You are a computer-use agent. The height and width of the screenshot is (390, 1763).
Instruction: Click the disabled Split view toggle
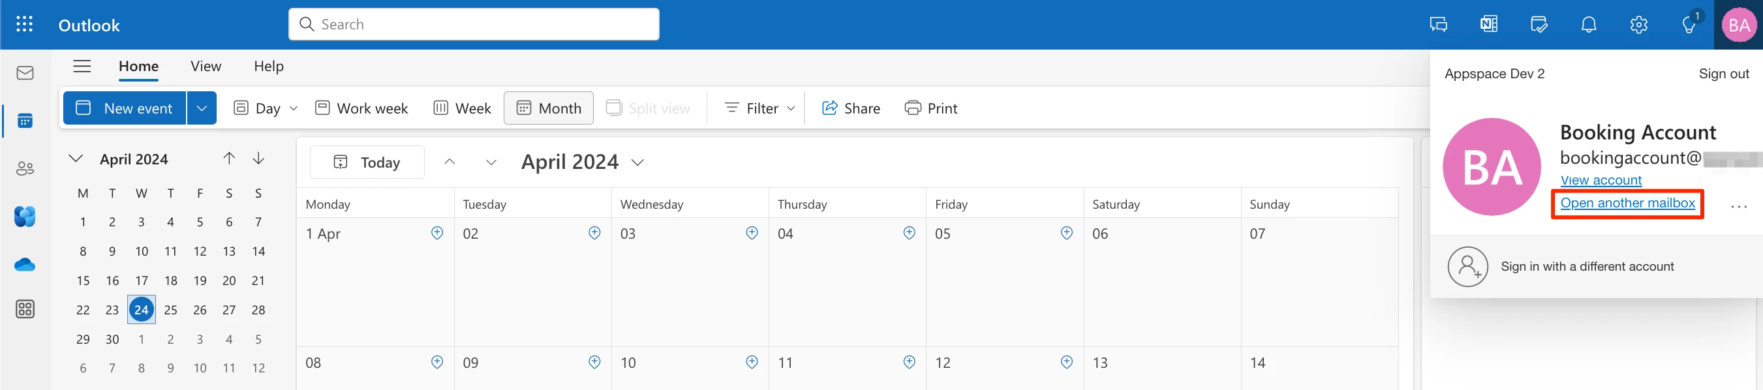point(648,108)
